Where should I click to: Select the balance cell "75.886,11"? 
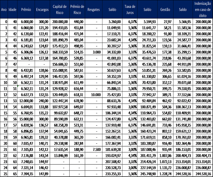click(x=114, y=88)
